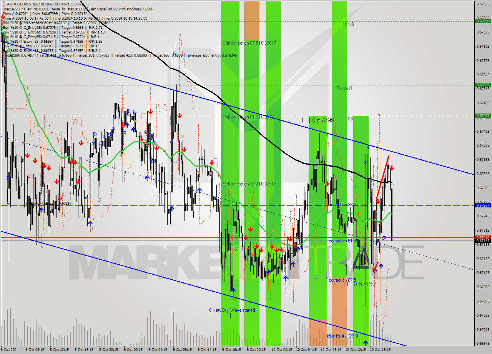This screenshot has height=354, width=492.
Task: Click the '8 Oct 2024' time axis label
Action: (x=10, y=350)
